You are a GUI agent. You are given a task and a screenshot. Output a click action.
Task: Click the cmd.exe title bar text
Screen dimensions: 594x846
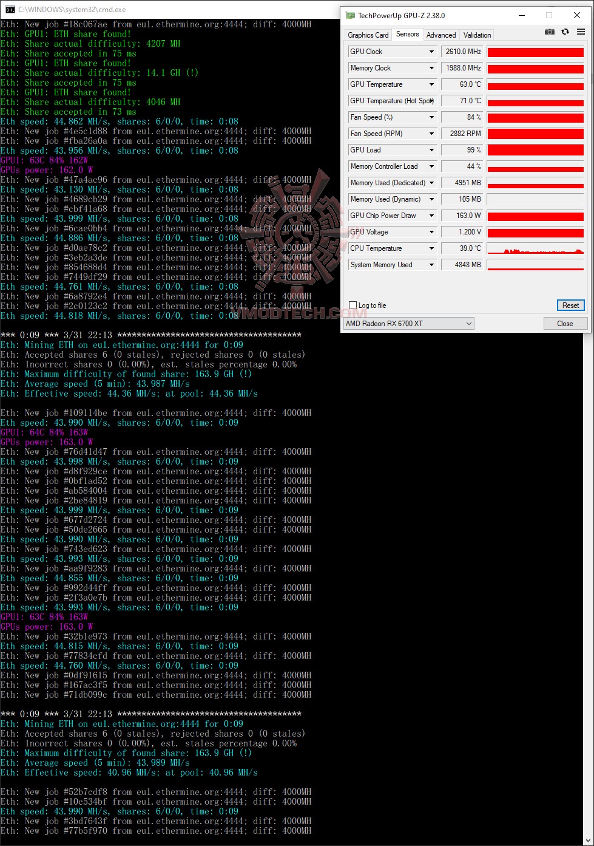71,10
